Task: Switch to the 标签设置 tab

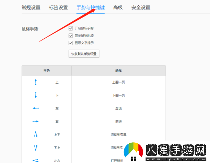Action: [x=58, y=7]
